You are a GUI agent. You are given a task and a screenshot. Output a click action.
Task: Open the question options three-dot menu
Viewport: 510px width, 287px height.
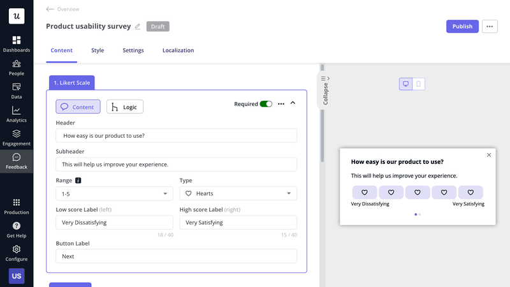[281, 104]
